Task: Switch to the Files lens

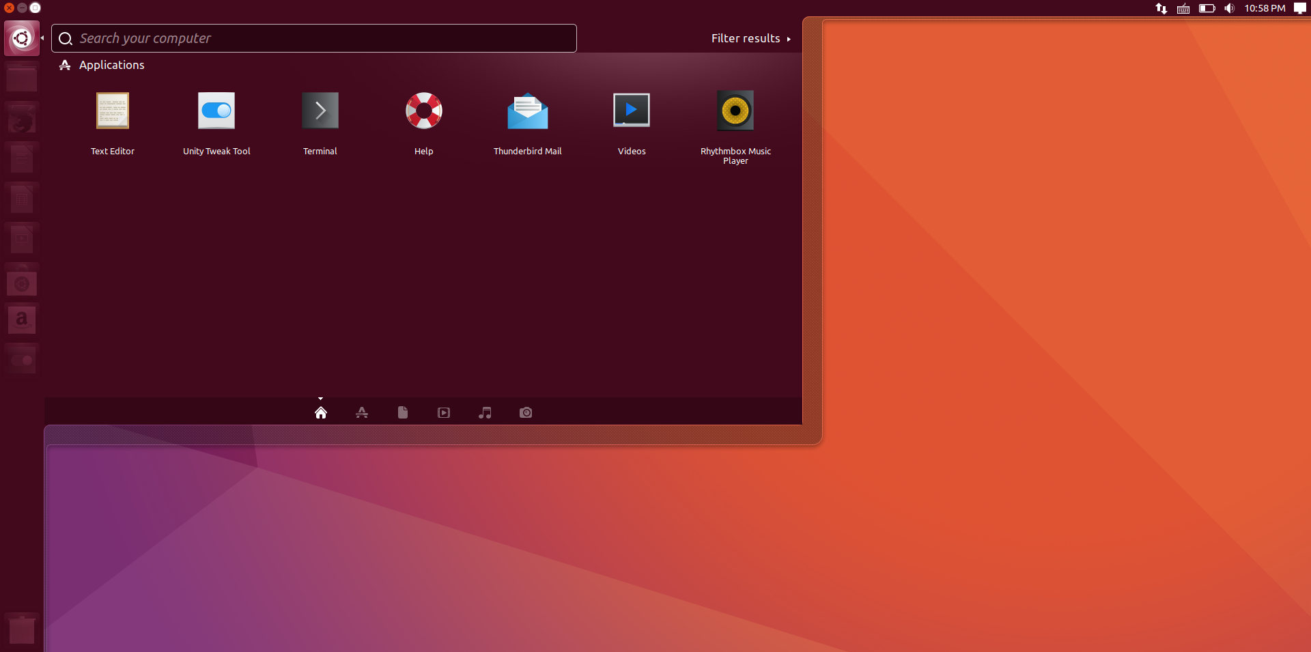Action: point(403,412)
